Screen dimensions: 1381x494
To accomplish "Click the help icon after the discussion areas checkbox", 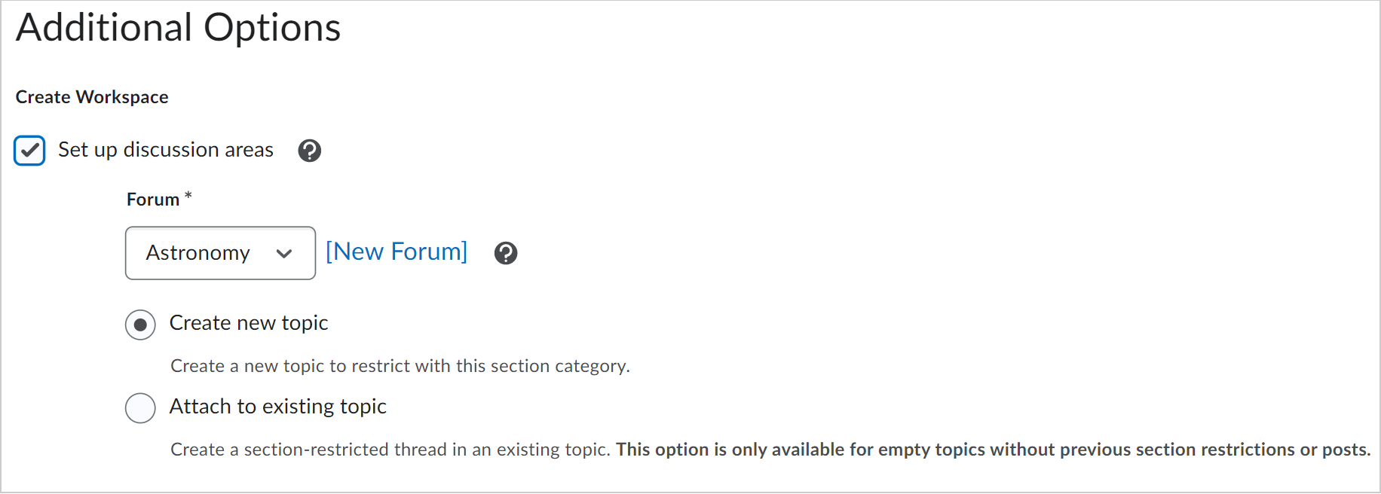I will tap(308, 151).
